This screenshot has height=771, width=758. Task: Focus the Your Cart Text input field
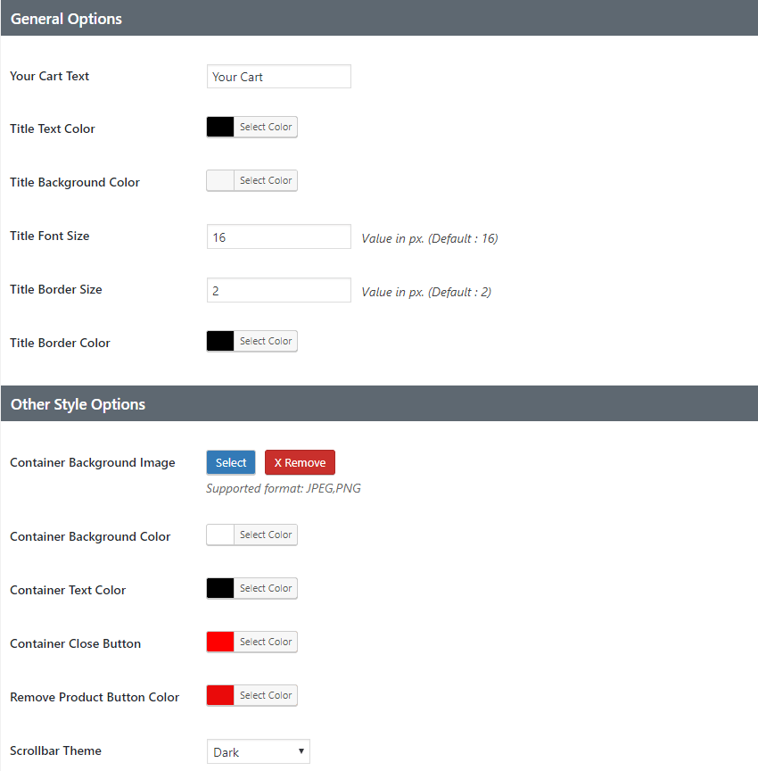click(278, 77)
